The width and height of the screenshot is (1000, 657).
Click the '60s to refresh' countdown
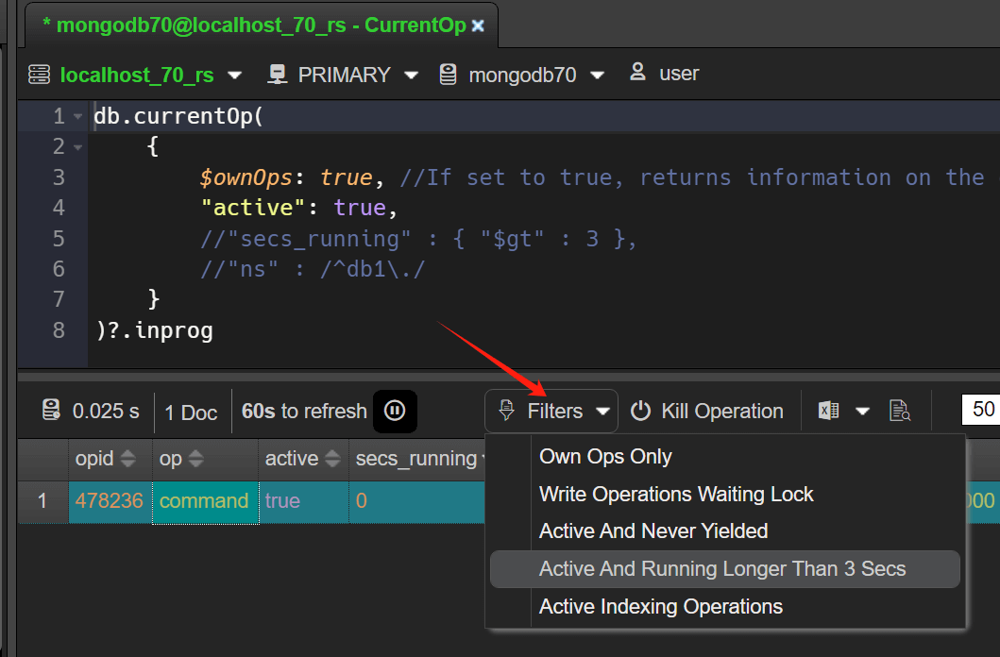click(304, 412)
